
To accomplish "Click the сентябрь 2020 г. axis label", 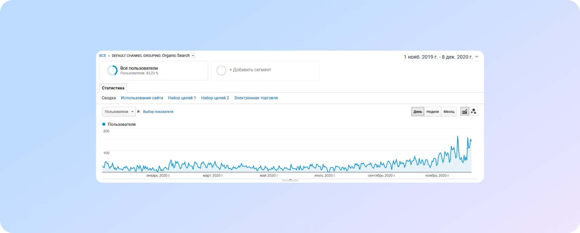I will pos(381,176).
